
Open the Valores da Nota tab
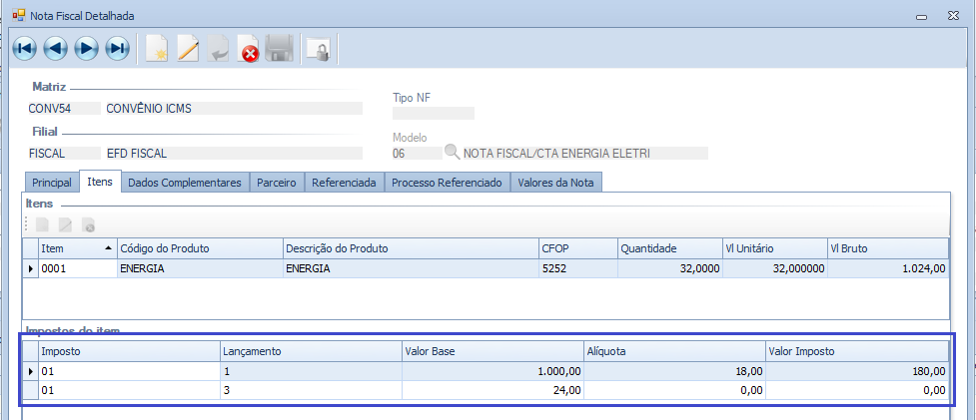coord(555,183)
